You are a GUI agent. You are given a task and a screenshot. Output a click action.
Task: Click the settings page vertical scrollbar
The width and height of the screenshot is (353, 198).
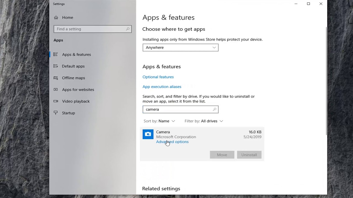326,81
